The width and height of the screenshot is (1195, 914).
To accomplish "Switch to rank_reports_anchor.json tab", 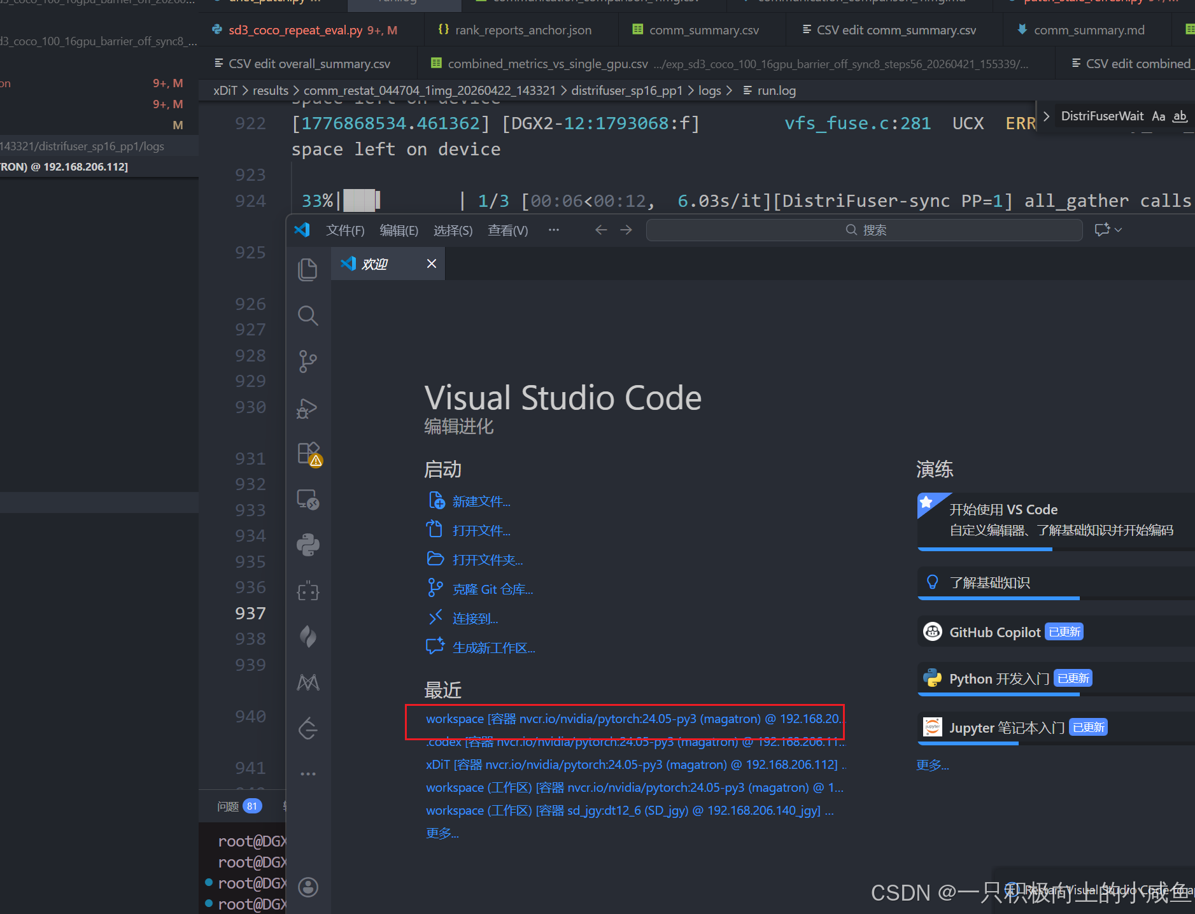I will (521, 30).
